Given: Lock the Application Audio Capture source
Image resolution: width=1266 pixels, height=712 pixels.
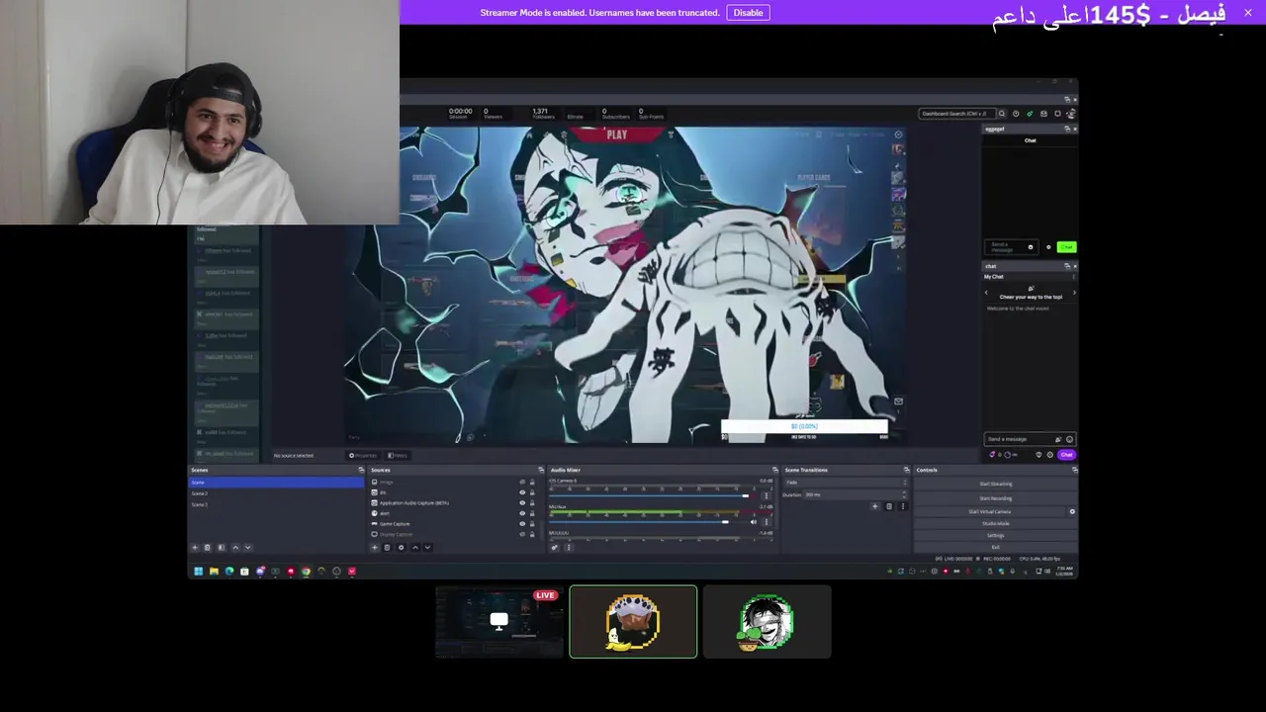Looking at the screenshot, I should tap(532, 502).
